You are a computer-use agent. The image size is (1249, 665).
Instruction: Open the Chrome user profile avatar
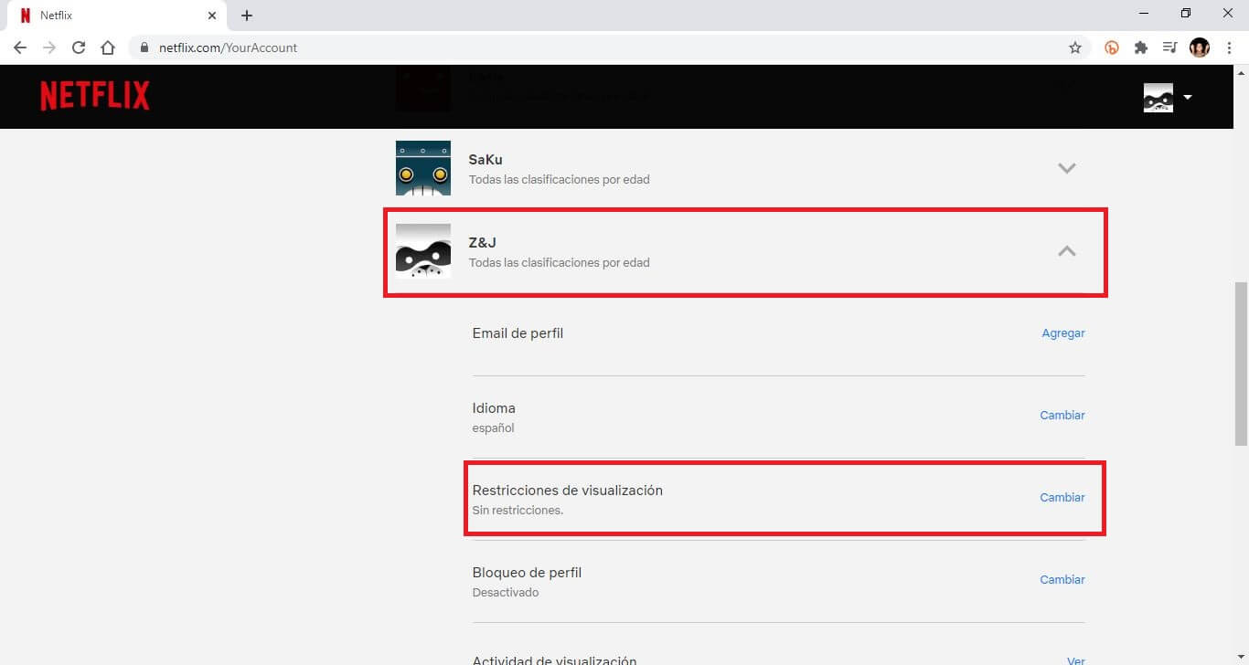pos(1200,47)
